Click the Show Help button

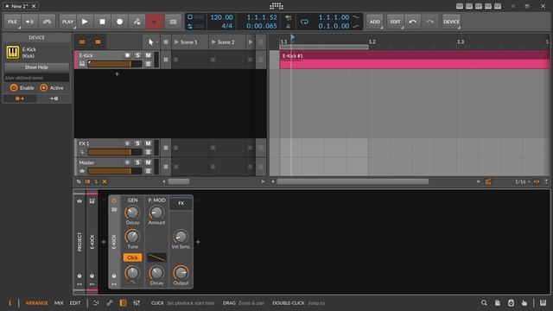pos(36,67)
